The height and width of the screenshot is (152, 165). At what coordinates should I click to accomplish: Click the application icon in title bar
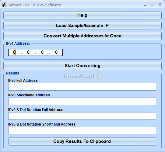tap(4, 5)
